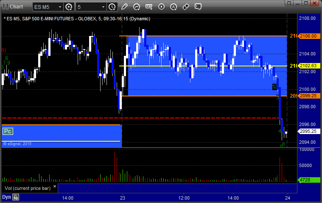The height and width of the screenshot is (203, 322).
Task: Click the 2099.25 orange price label
Action: tap(309, 96)
